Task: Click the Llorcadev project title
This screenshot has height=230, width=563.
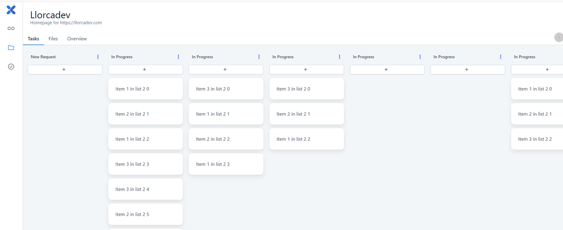Action: coord(50,15)
